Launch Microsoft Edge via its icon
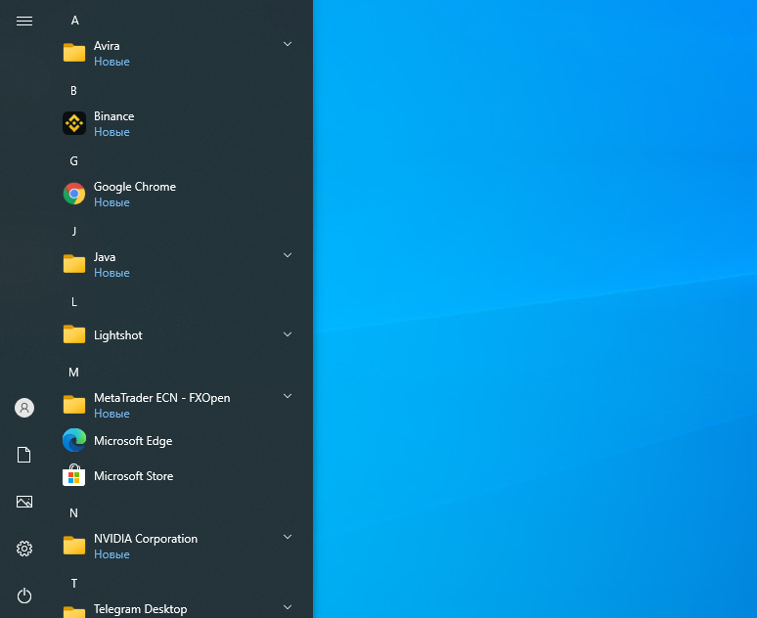757x618 pixels. pos(74,440)
